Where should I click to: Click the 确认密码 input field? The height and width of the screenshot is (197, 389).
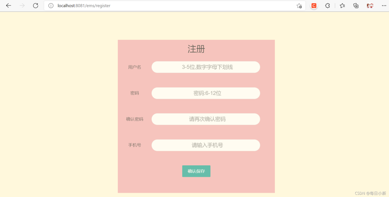[x=206, y=119]
